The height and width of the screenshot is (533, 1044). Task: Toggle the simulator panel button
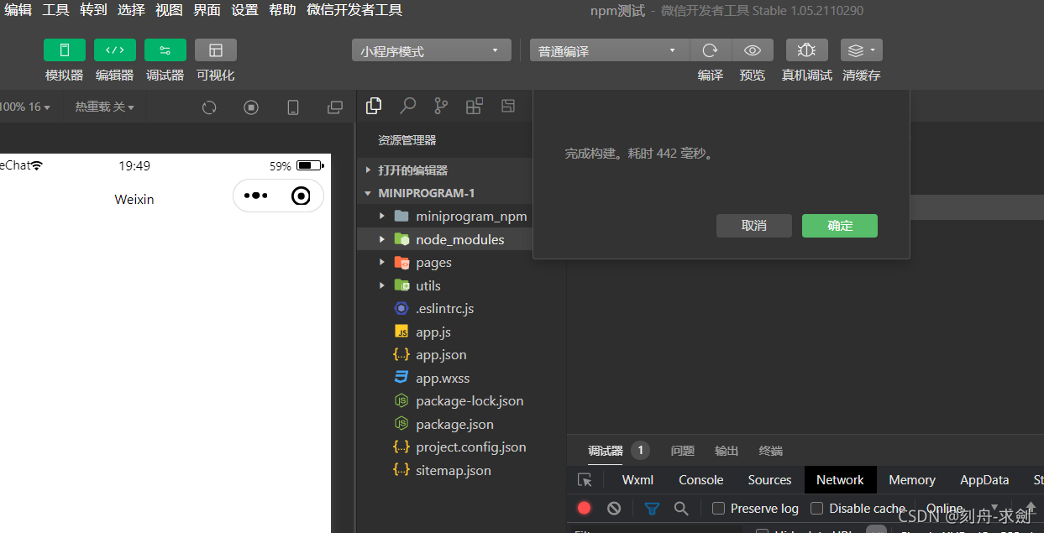pos(65,50)
